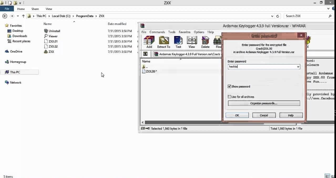
Task: Click the Search ZXX magnifier icon
Action: (x=330, y=16)
